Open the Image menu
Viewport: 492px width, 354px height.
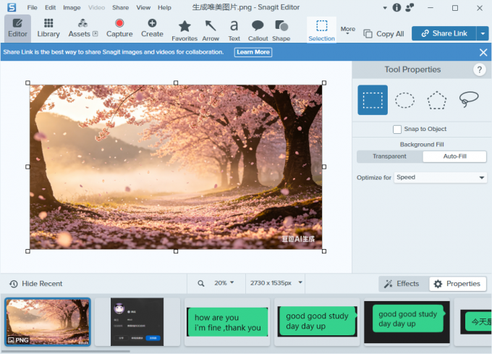(72, 7)
